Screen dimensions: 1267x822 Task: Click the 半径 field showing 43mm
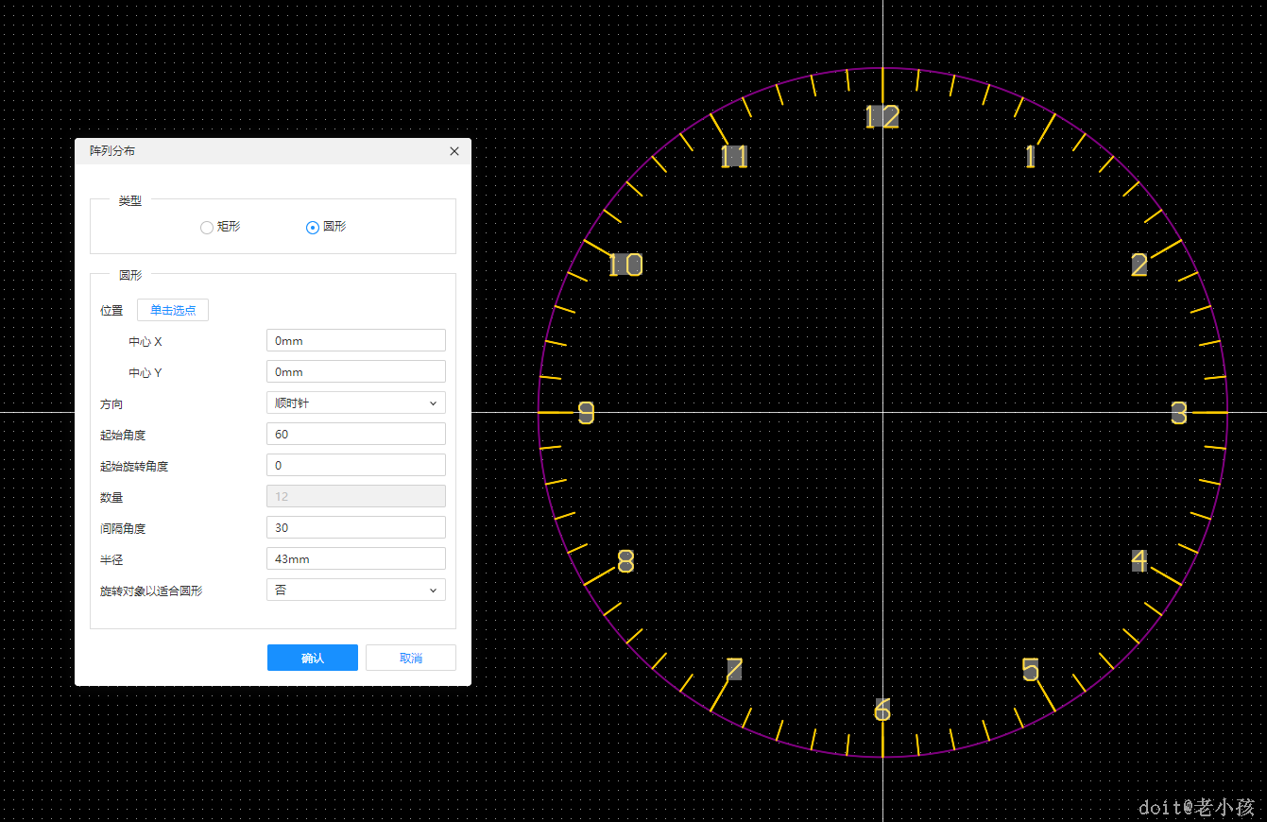pos(356,558)
